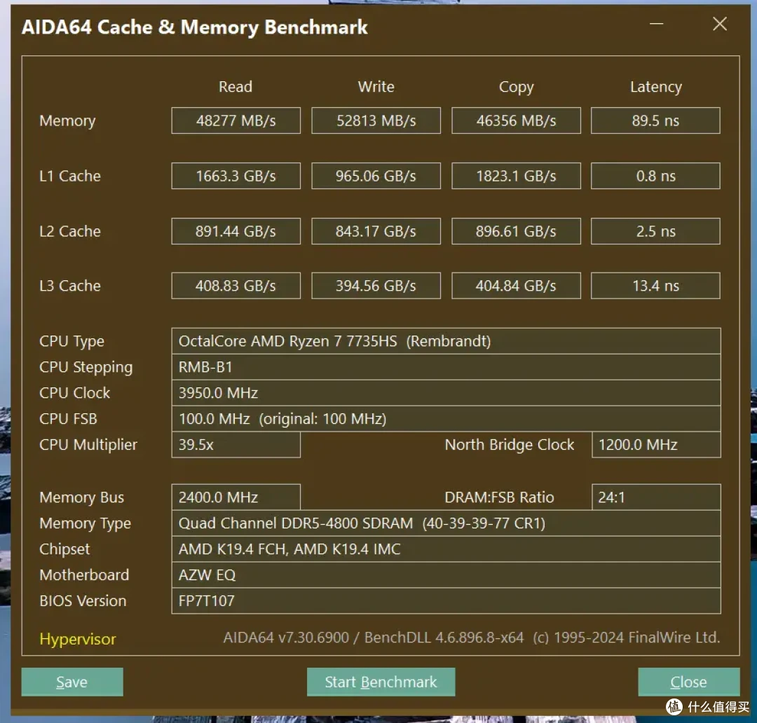The image size is (757, 723).
Task: Click the Start Benchmark button
Action: (x=381, y=682)
